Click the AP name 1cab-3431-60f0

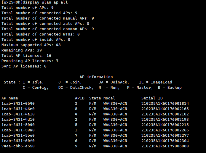coord(18,141)
